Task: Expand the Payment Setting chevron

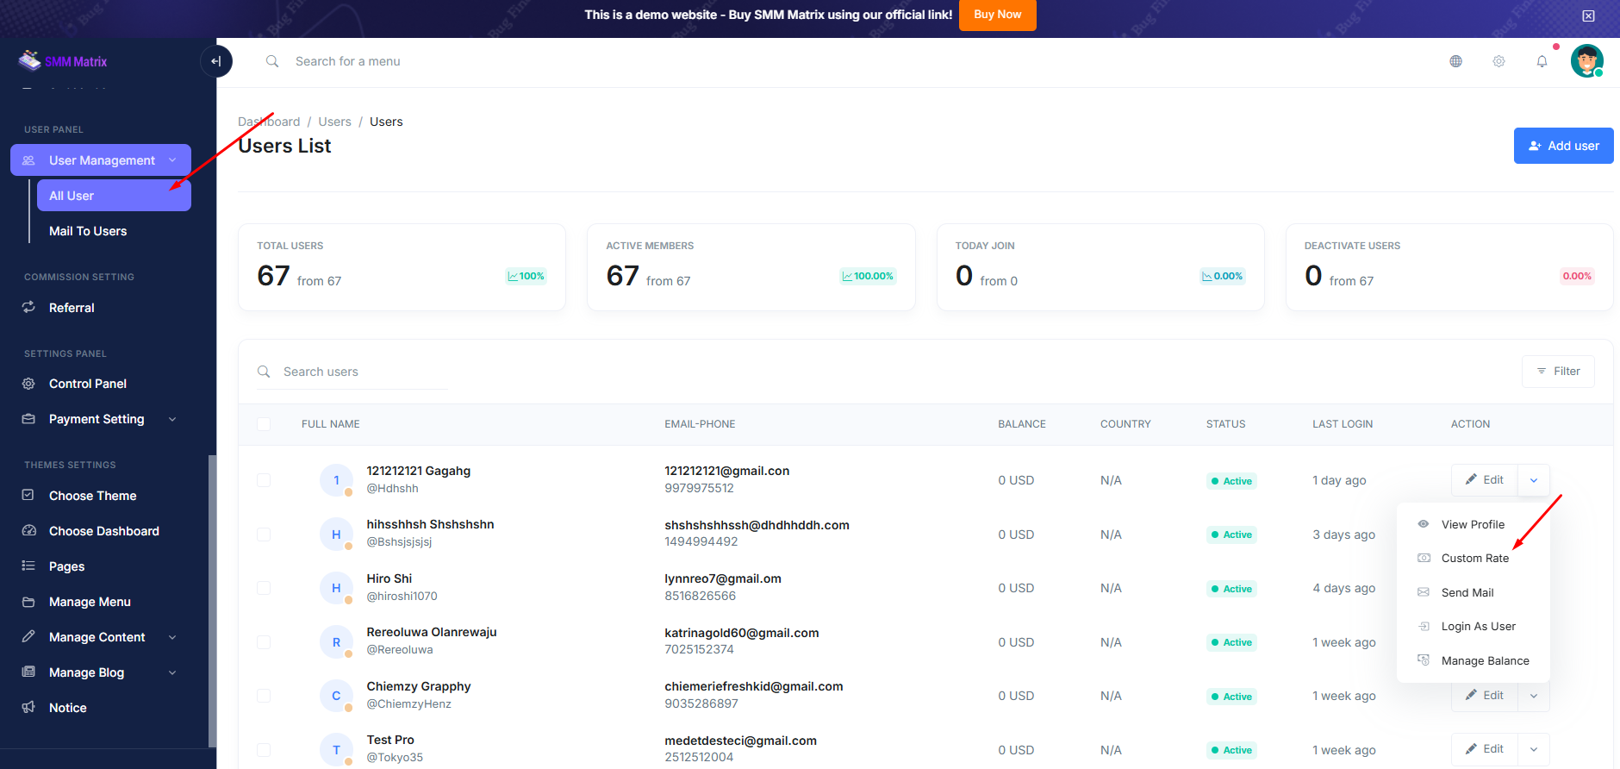Action: coord(172,419)
